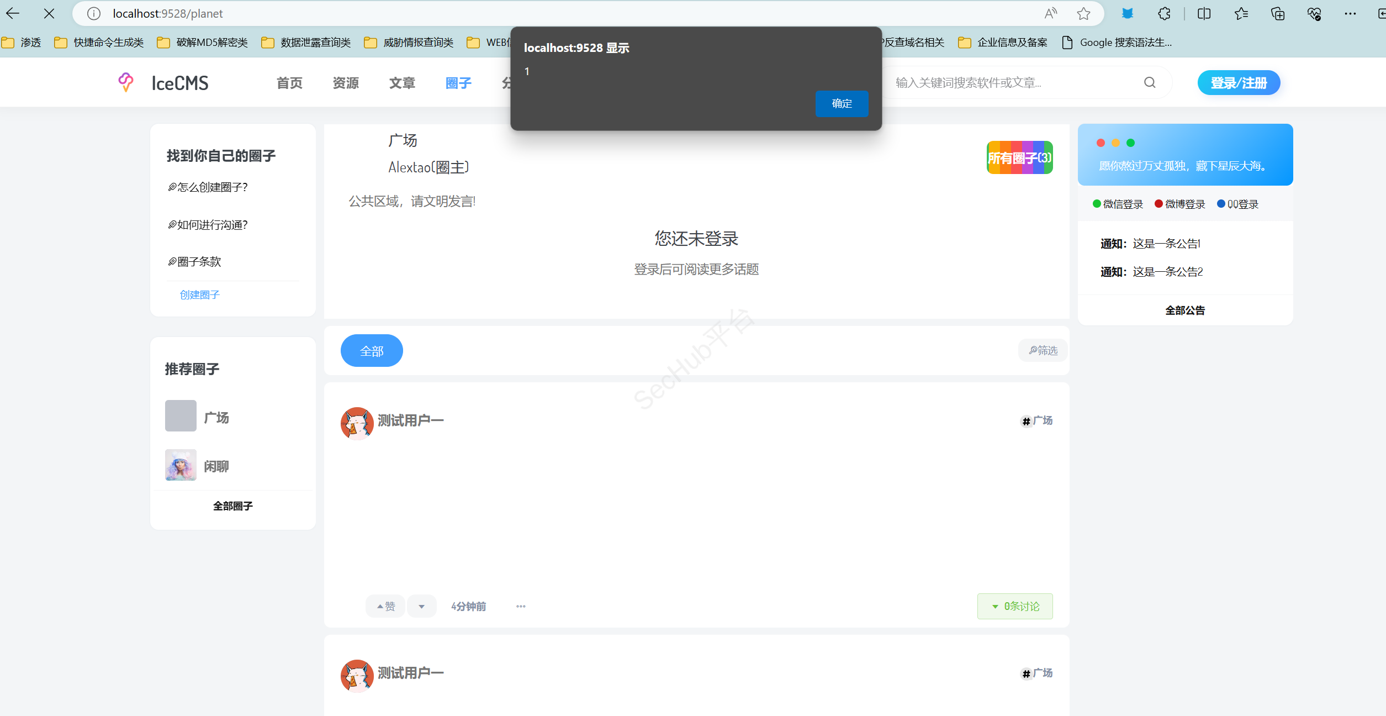Click the stop loading X icon

tap(49, 13)
